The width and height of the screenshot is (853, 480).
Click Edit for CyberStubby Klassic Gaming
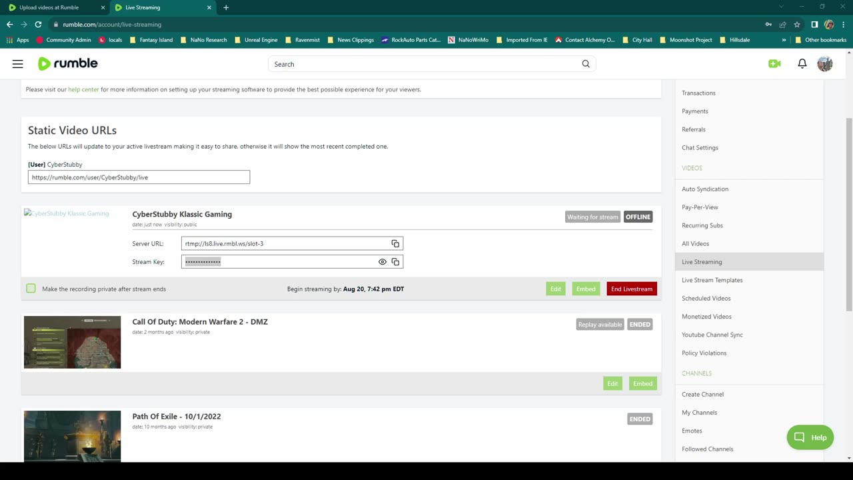point(555,289)
